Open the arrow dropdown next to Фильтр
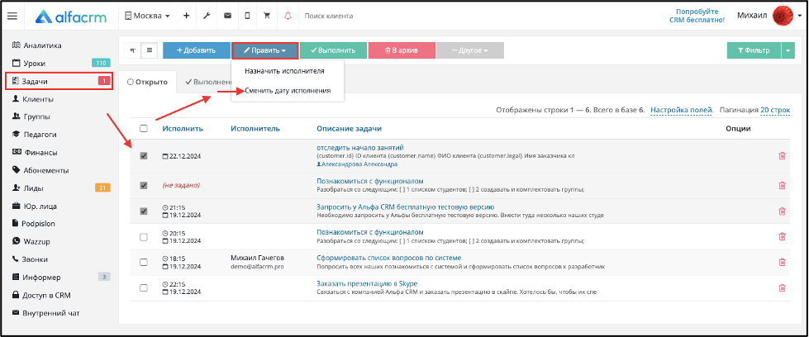Image resolution: width=809 pixels, height=337 pixels. pos(788,50)
